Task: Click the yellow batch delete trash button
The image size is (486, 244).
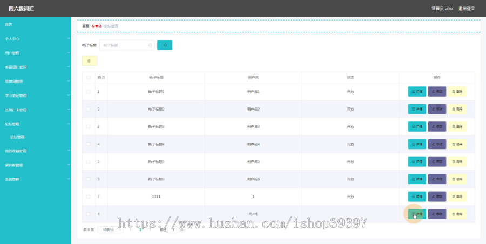Action: 90,61
